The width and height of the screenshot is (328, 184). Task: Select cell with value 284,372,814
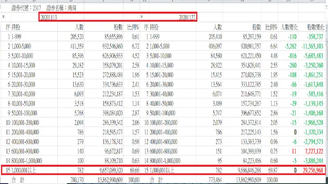[251, 123]
